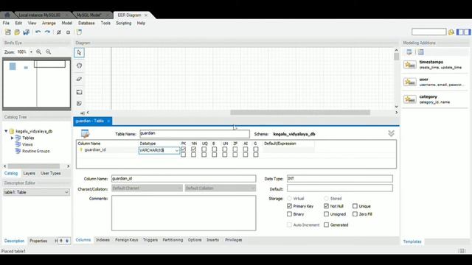Select the category template icon

point(410,99)
